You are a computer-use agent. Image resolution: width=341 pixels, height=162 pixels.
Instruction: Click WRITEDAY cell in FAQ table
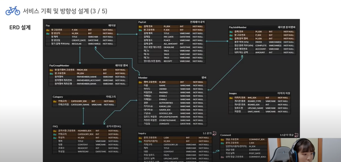coord(86,152)
